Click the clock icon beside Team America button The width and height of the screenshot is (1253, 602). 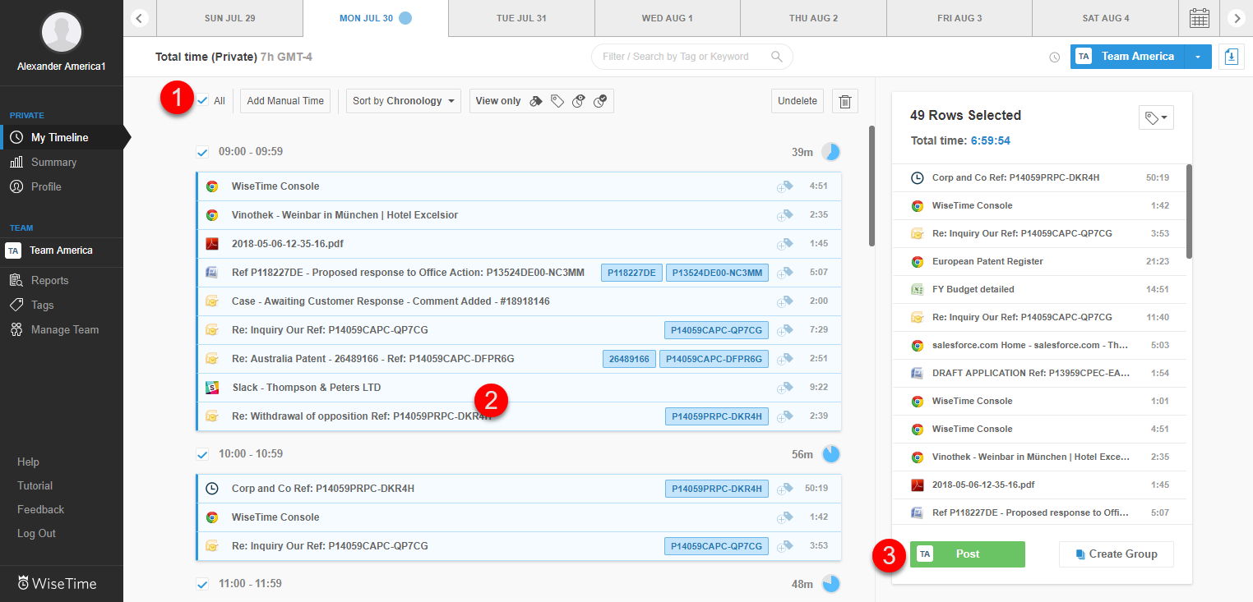point(1055,57)
